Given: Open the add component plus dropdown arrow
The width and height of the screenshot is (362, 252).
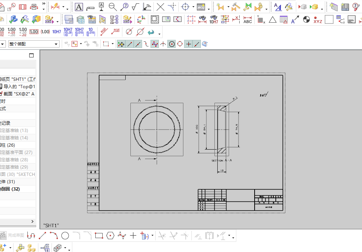Looking at the screenshot, I should 10,248.
